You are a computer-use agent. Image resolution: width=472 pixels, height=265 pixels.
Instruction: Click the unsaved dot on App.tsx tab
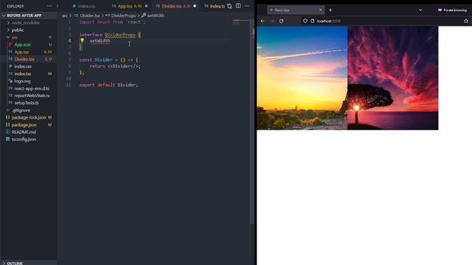coord(146,6)
